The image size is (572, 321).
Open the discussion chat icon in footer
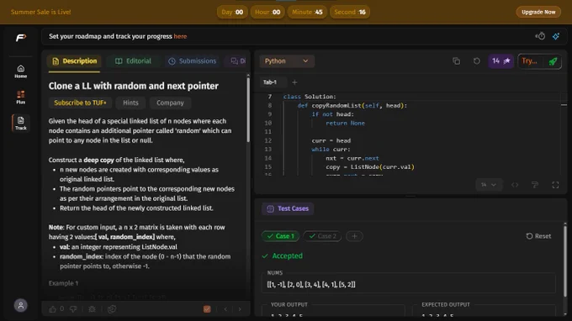point(112,309)
